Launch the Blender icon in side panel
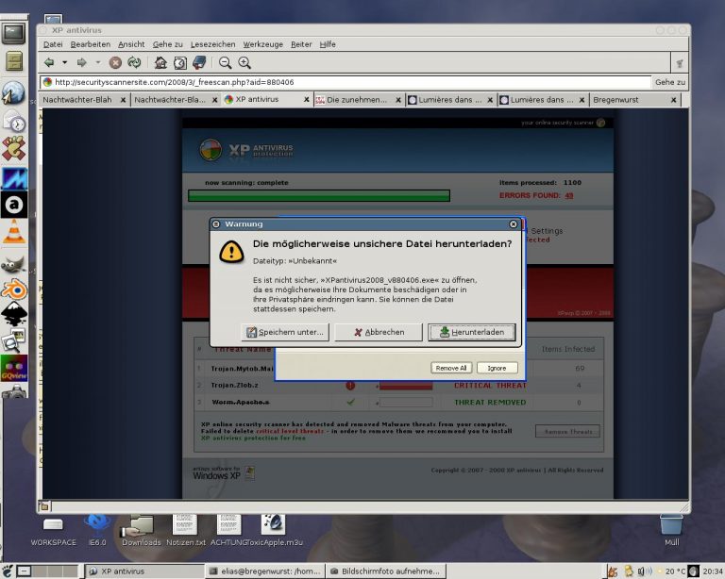Viewport: 725px width, 579px height. [14, 289]
